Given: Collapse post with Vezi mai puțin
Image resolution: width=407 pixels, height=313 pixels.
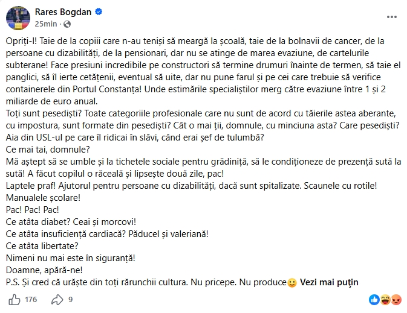Looking at the screenshot, I should 329,282.
